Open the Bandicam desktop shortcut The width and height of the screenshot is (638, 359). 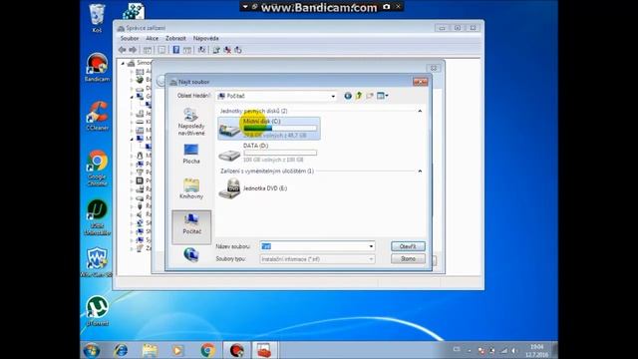[x=97, y=67]
